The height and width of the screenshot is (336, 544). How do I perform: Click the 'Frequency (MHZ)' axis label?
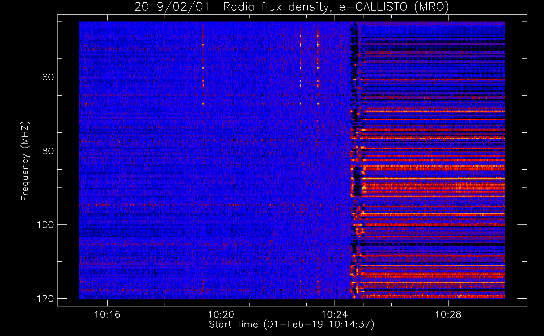[25, 161]
